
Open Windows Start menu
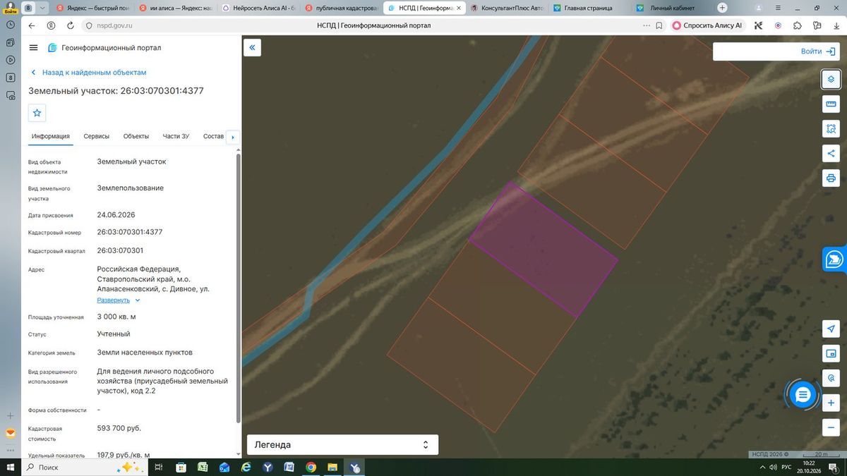click(11, 468)
